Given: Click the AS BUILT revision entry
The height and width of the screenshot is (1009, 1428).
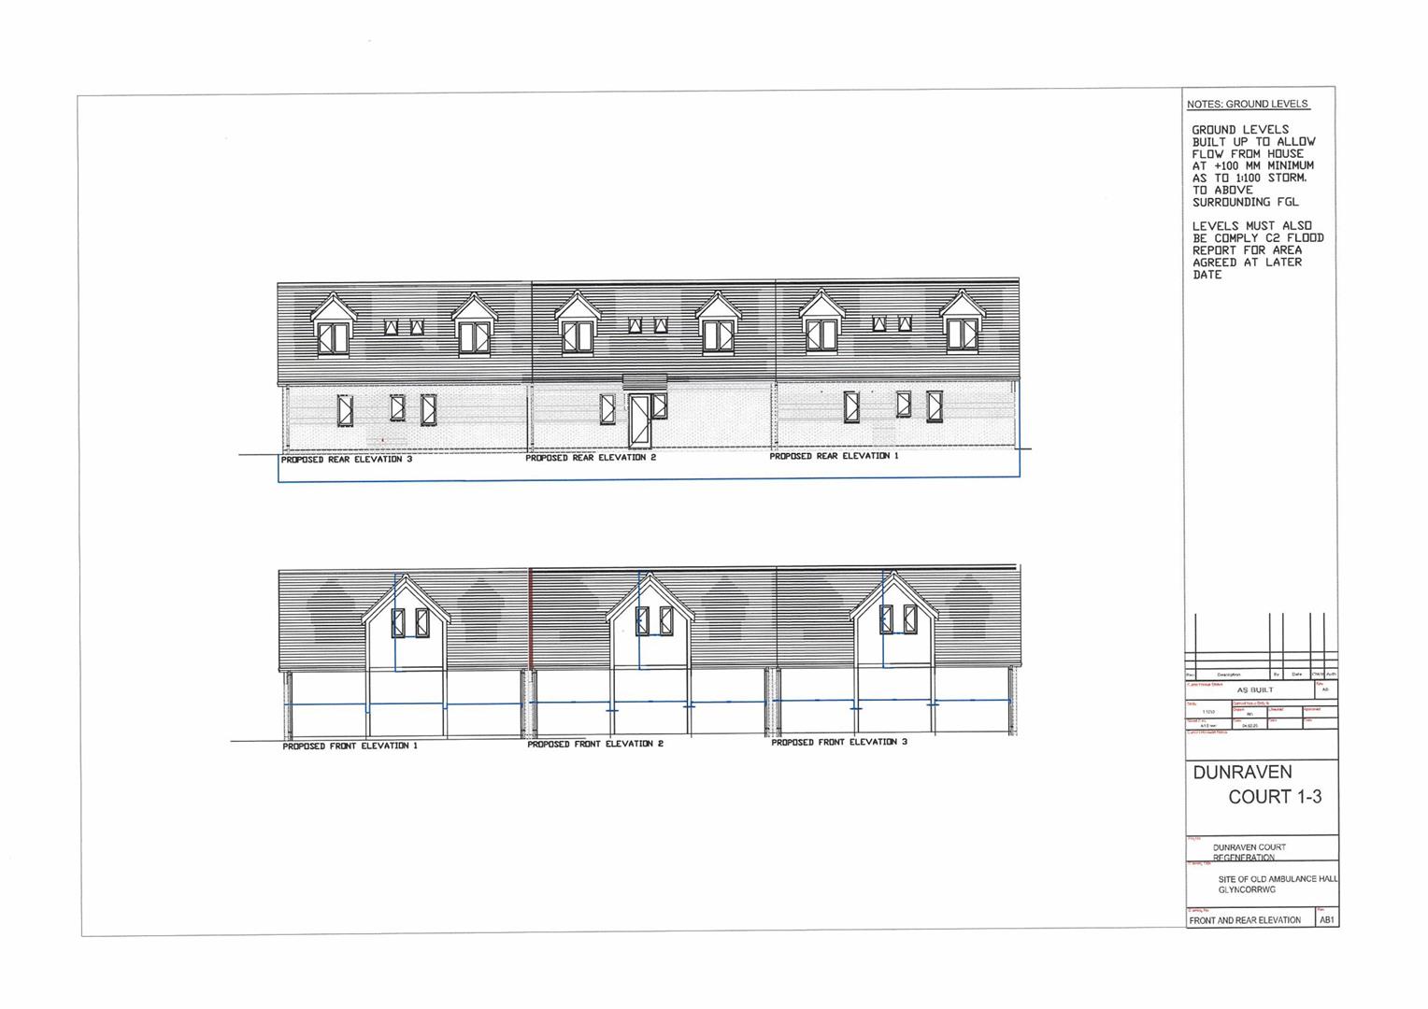Looking at the screenshot, I should [1254, 689].
